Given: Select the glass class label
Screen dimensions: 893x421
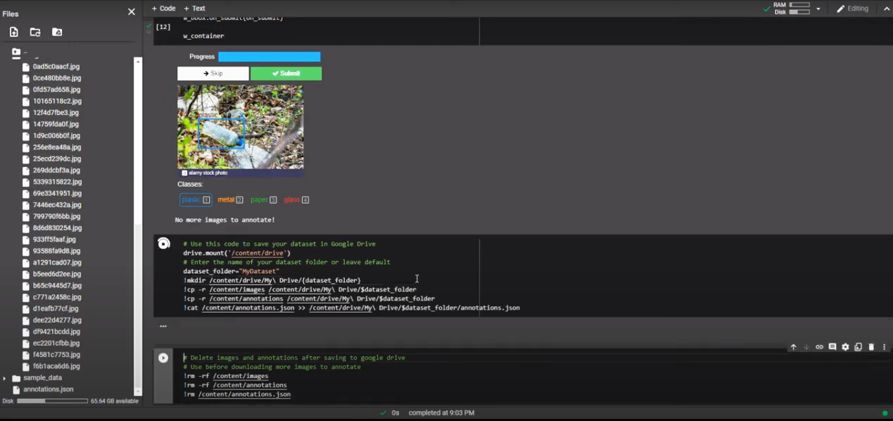Looking at the screenshot, I should [x=296, y=200].
